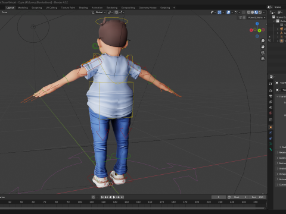Select rendered viewport shading mode
The height and width of the screenshot is (214, 286).
click(260, 12)
